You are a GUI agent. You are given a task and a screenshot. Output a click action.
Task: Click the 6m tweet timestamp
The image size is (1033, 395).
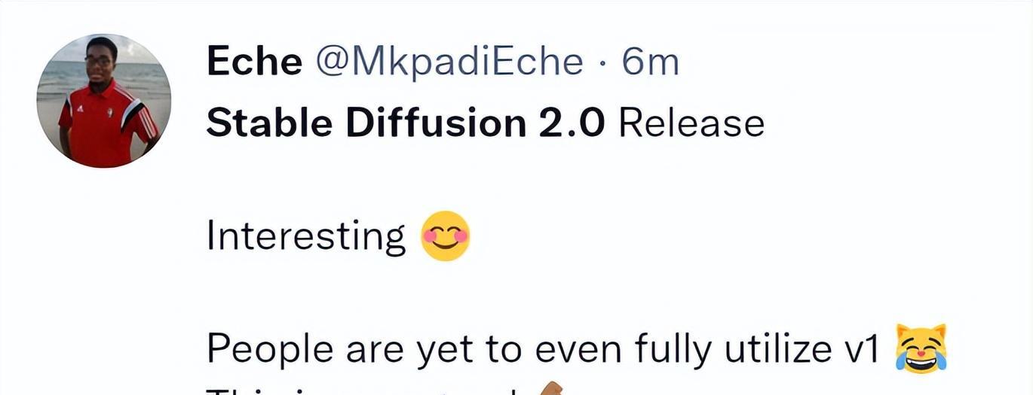click(650, 62)
